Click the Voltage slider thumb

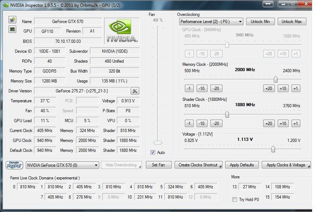273,149
